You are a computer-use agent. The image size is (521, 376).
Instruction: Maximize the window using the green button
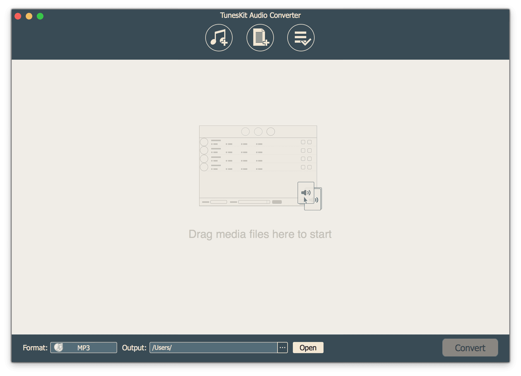pyautogui.click(x=40, y=16)
